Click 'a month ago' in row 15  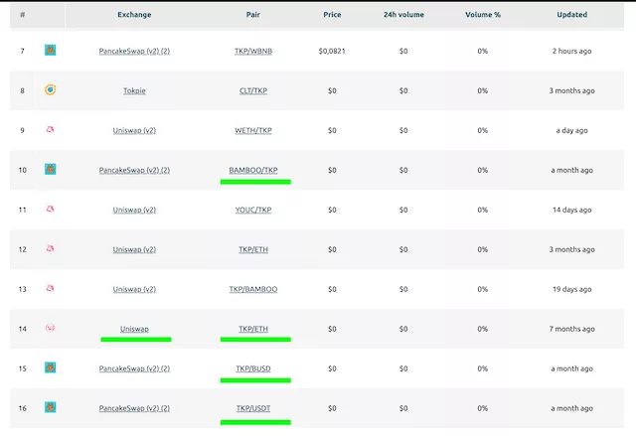click(572, 368)
